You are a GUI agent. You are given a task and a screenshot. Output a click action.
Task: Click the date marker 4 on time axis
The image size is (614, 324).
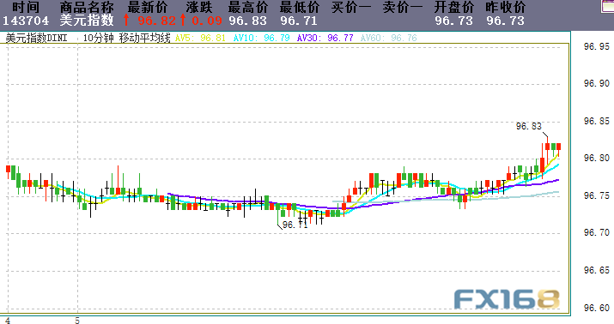click(8, 321)
